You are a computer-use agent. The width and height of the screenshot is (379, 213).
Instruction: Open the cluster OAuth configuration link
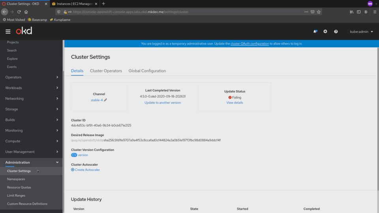pos(250,44)
